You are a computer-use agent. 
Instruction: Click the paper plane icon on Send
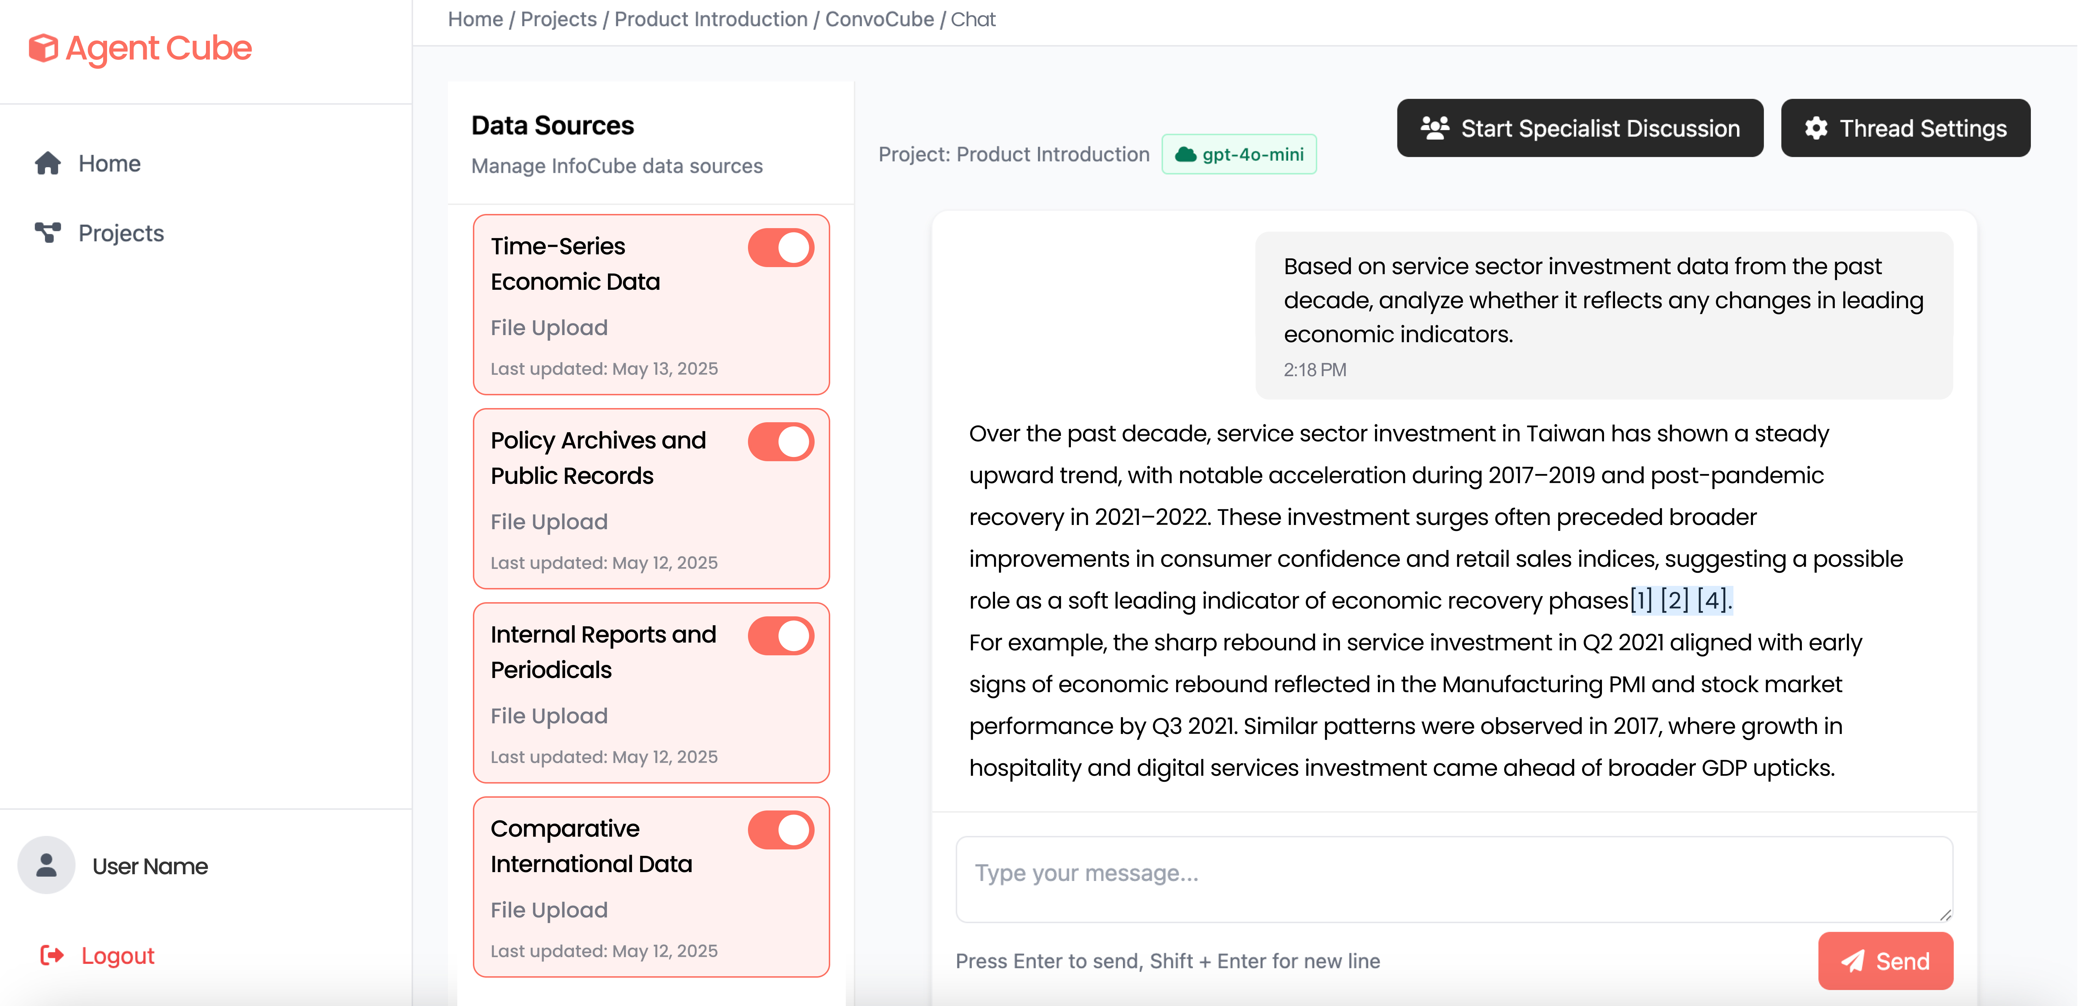1853,961
